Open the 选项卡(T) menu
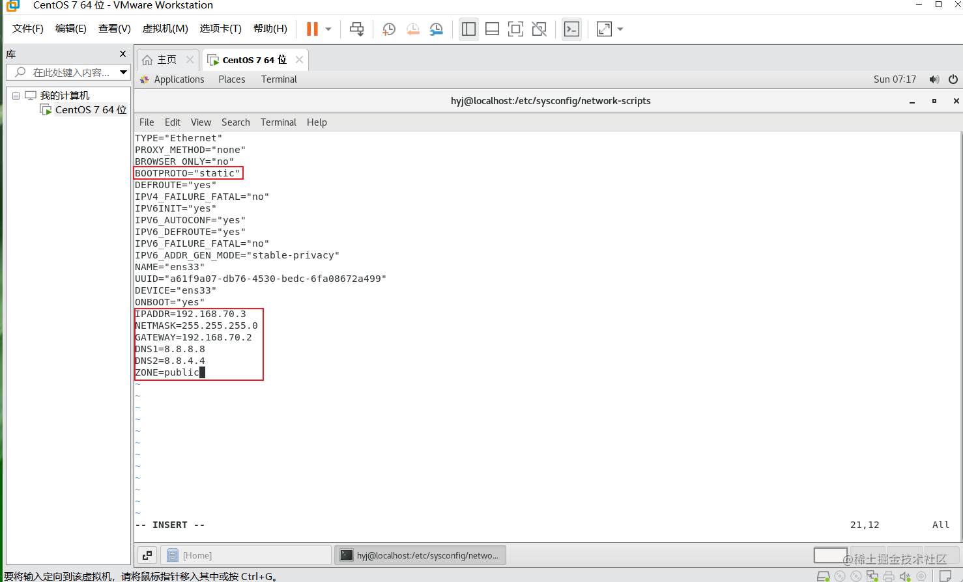This screenshot has height=582, width=963. [221, 29]
